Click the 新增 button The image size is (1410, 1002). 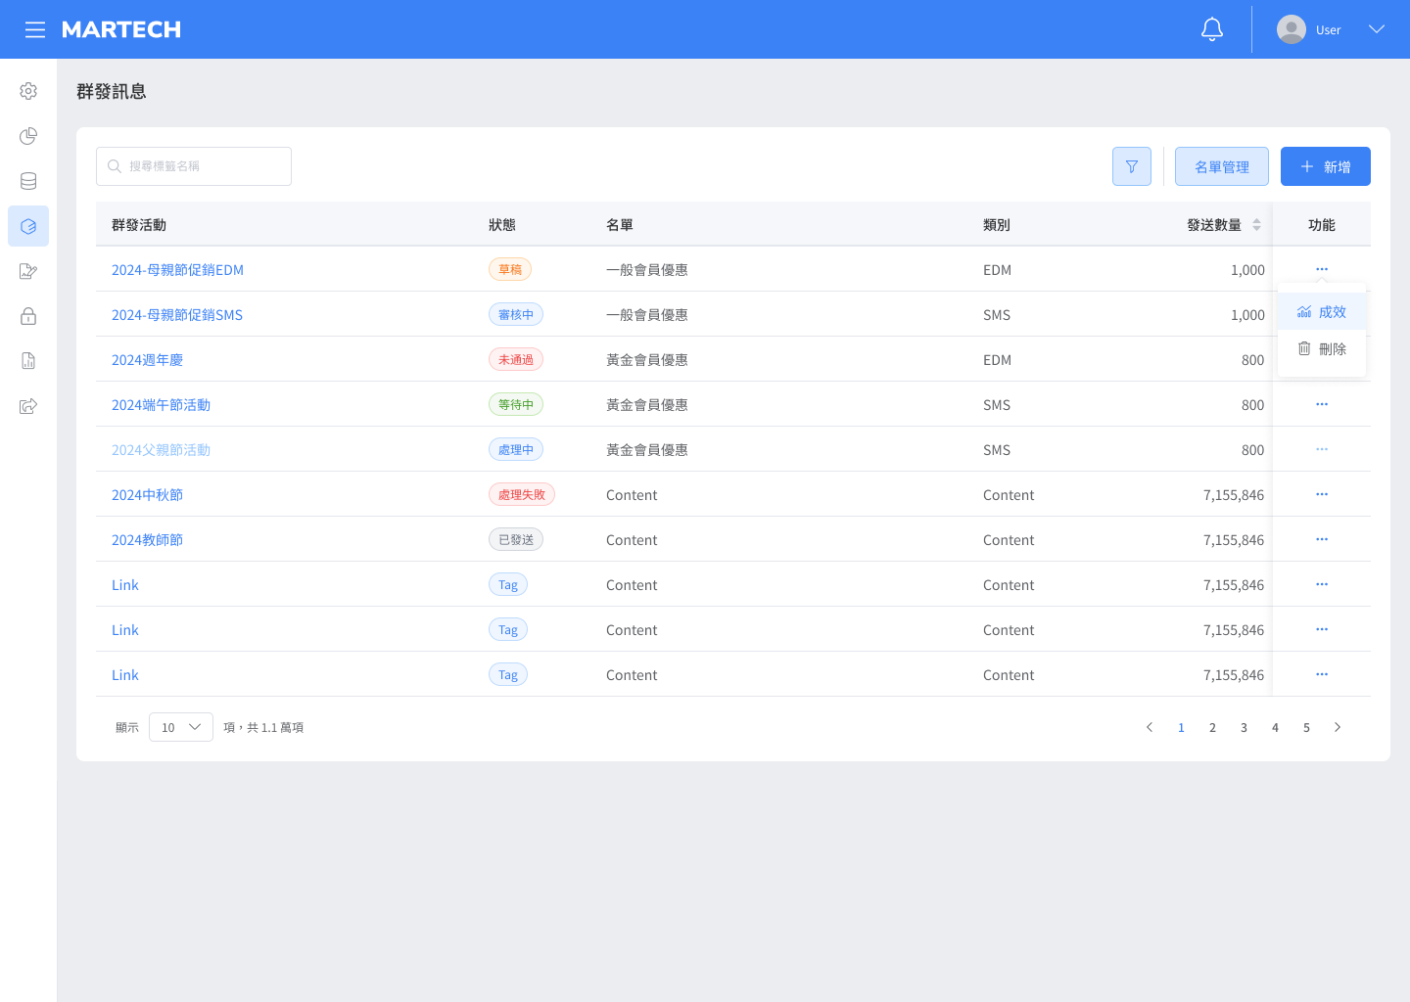(1325, 166)
